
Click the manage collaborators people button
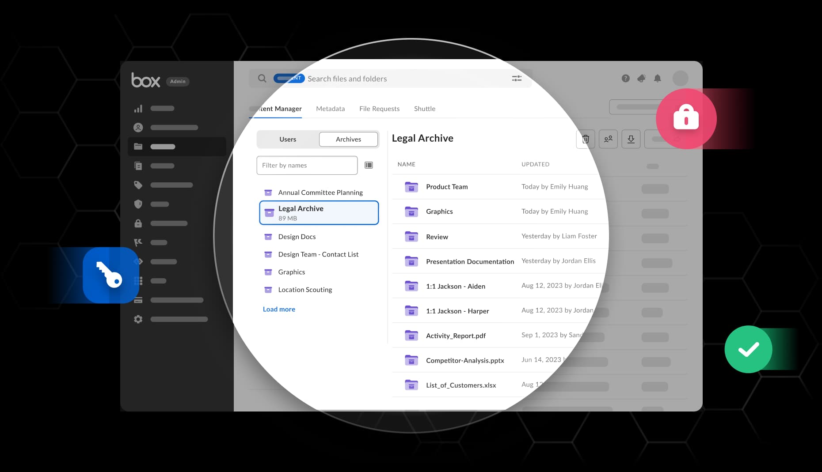click(x=608, y=139)
